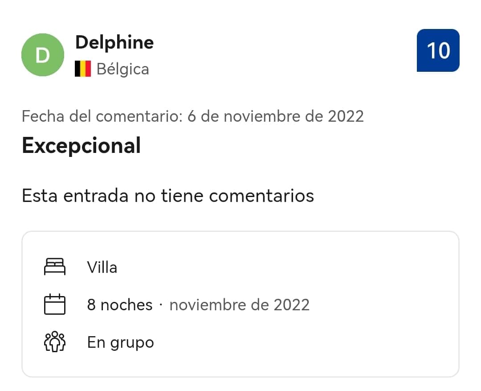Click the group people icon
The height and width of the screenshot is (391, 481).
(55, 342)
